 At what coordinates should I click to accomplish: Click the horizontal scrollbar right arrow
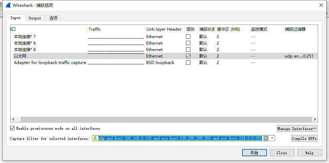click(x=315, y=119)
